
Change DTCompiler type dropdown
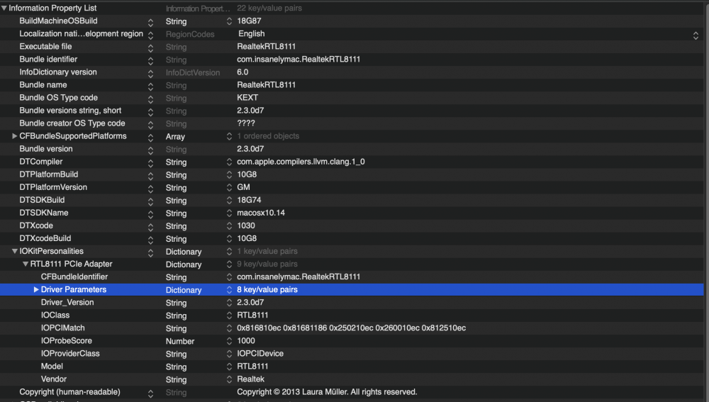(x=229, y=162)
